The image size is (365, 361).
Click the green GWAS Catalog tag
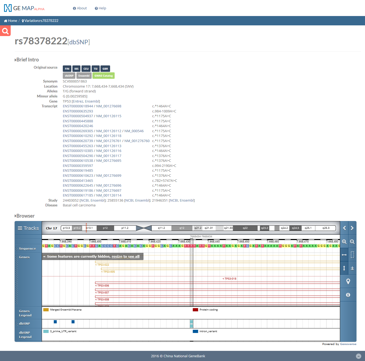103,76
